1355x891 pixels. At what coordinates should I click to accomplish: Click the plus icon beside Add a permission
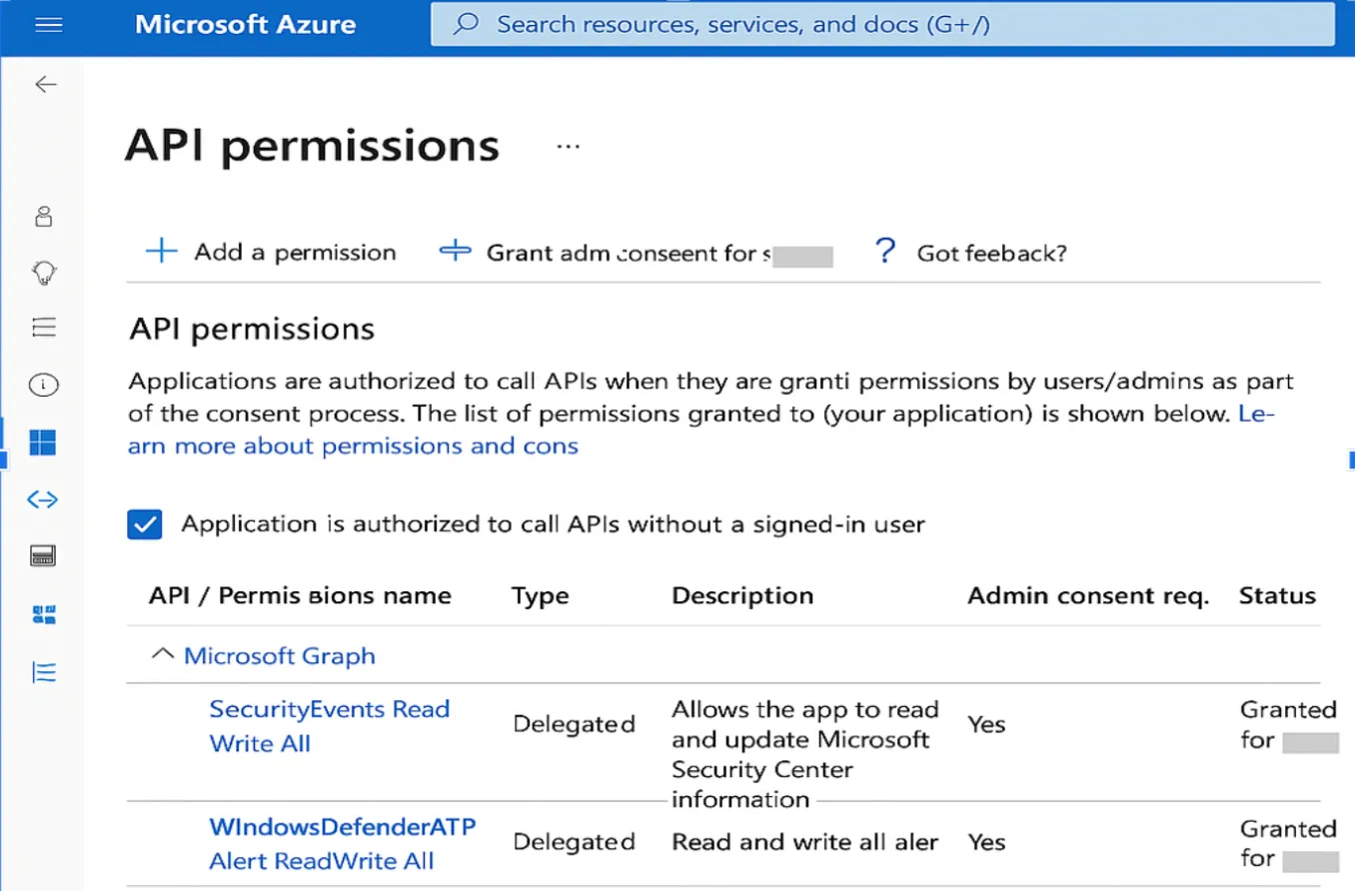(161, 252)
